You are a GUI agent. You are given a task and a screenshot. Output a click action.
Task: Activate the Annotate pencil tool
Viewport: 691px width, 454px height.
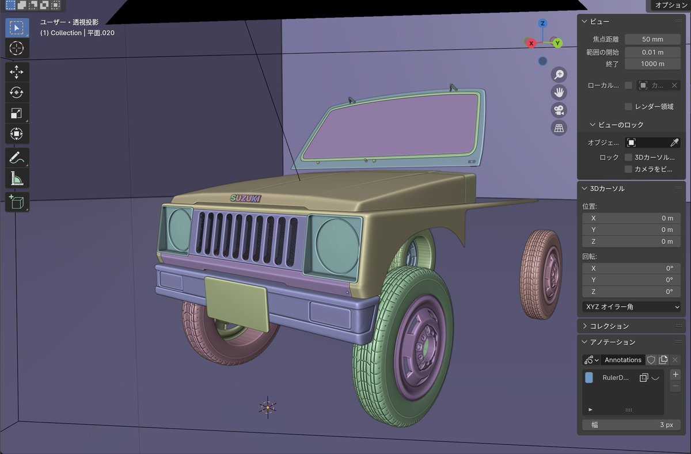pos(17,158)
